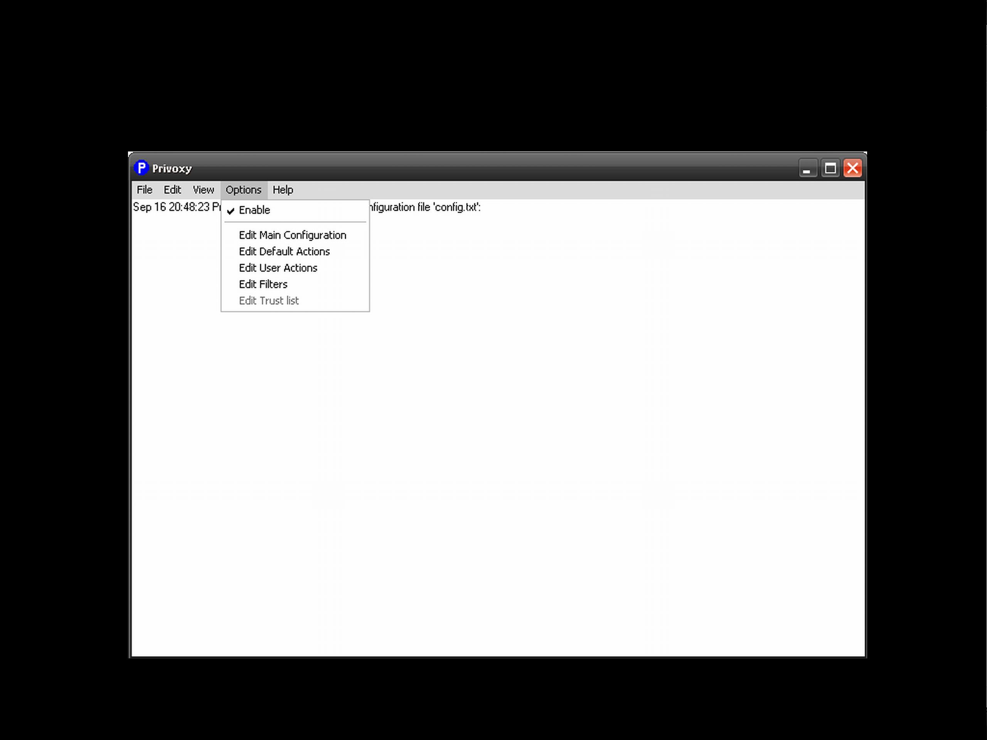Click the Options menu to expand it
The image size is (987, 740).
pyautogui.click(x=243, y=190)
